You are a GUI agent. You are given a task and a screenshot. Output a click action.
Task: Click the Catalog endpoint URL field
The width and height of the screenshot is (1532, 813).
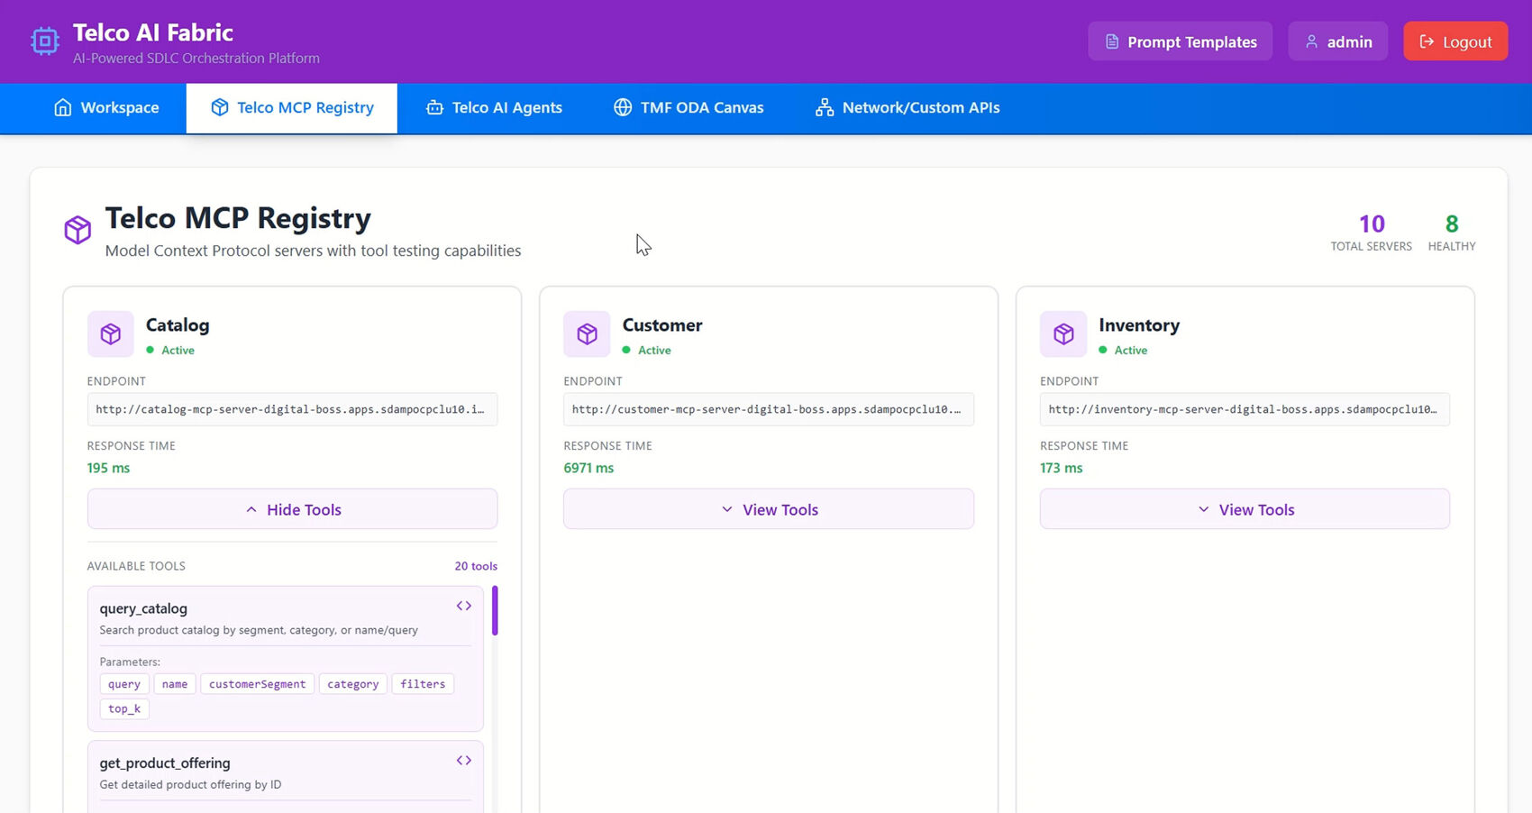click(292, 409)
